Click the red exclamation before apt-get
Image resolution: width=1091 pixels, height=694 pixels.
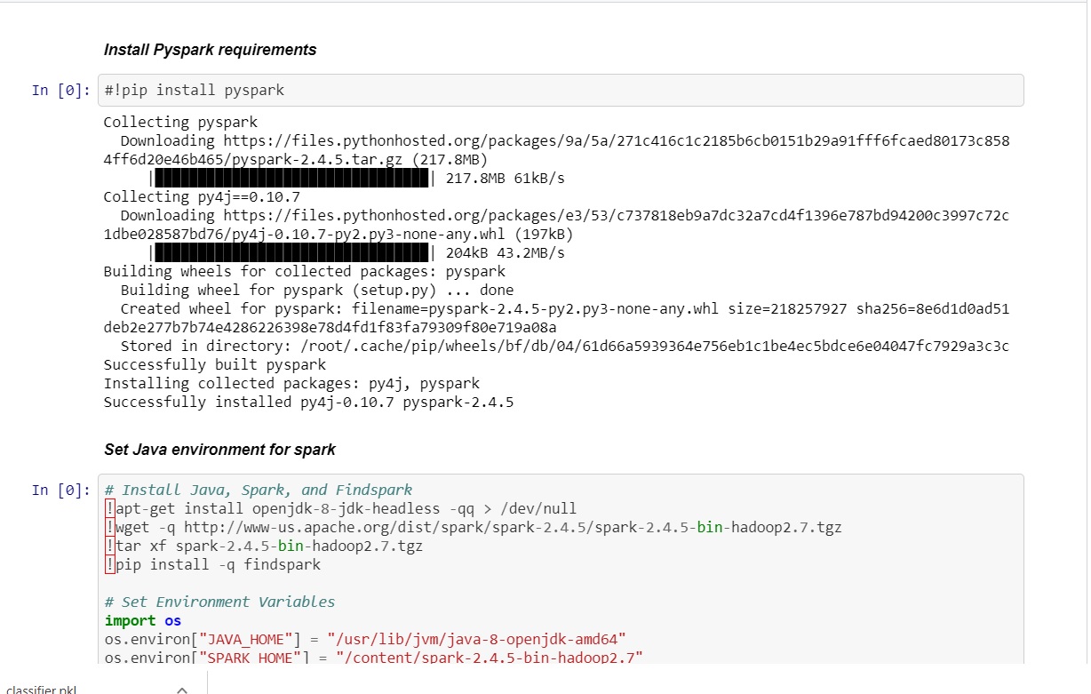pos(109,509)
